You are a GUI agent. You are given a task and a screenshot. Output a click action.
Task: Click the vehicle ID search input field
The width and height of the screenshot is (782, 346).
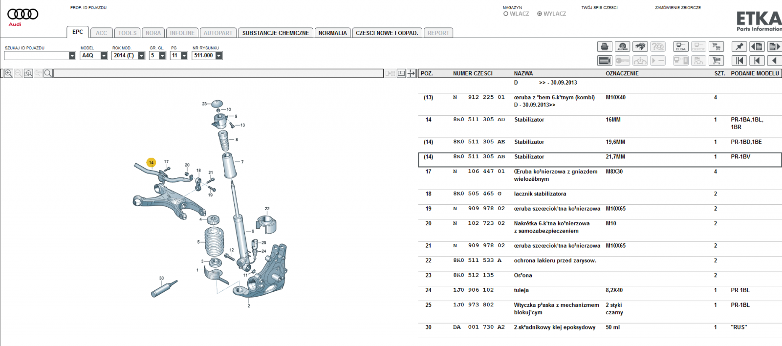point(37,56)
